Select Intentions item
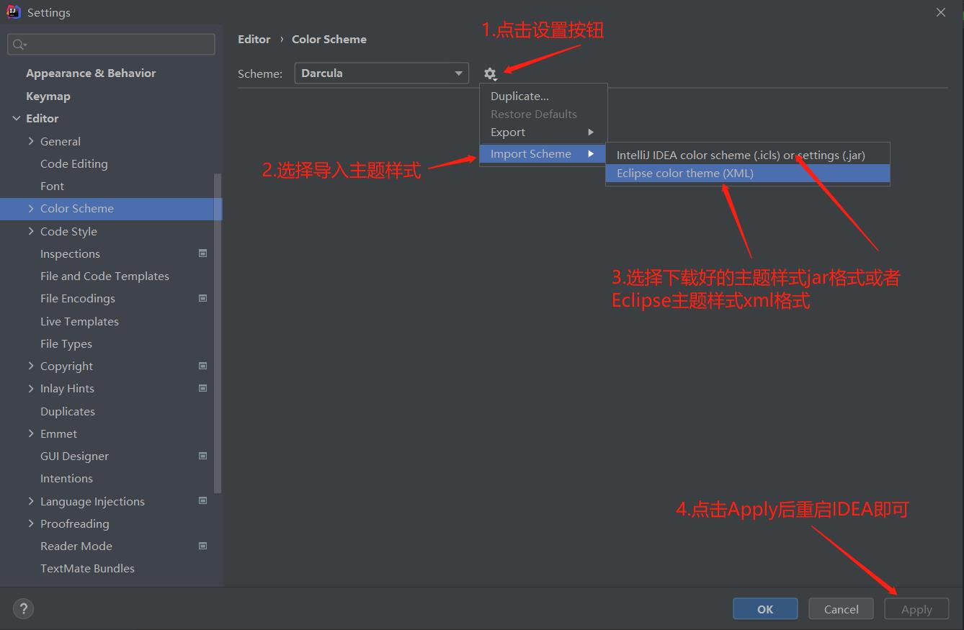The height and width of the screenshot is (630, 964). coord(66,479)
